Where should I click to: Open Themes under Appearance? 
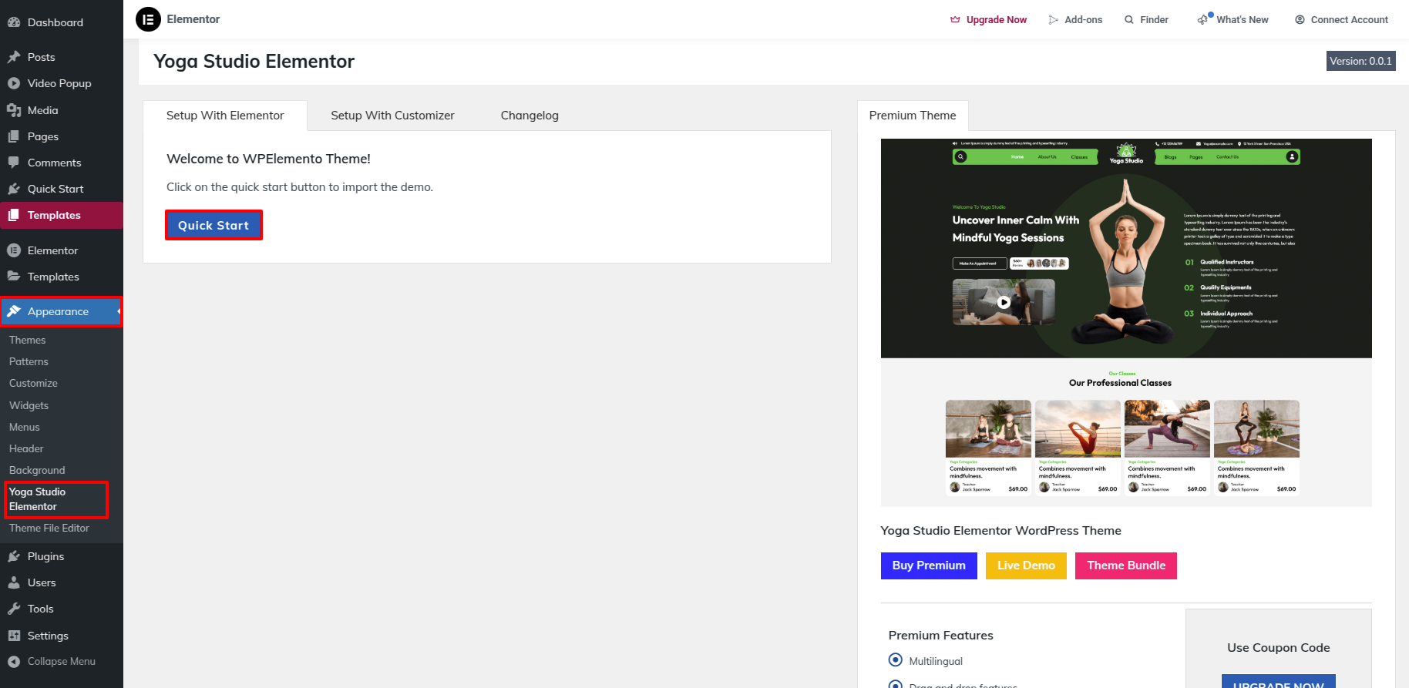point(28,340)
